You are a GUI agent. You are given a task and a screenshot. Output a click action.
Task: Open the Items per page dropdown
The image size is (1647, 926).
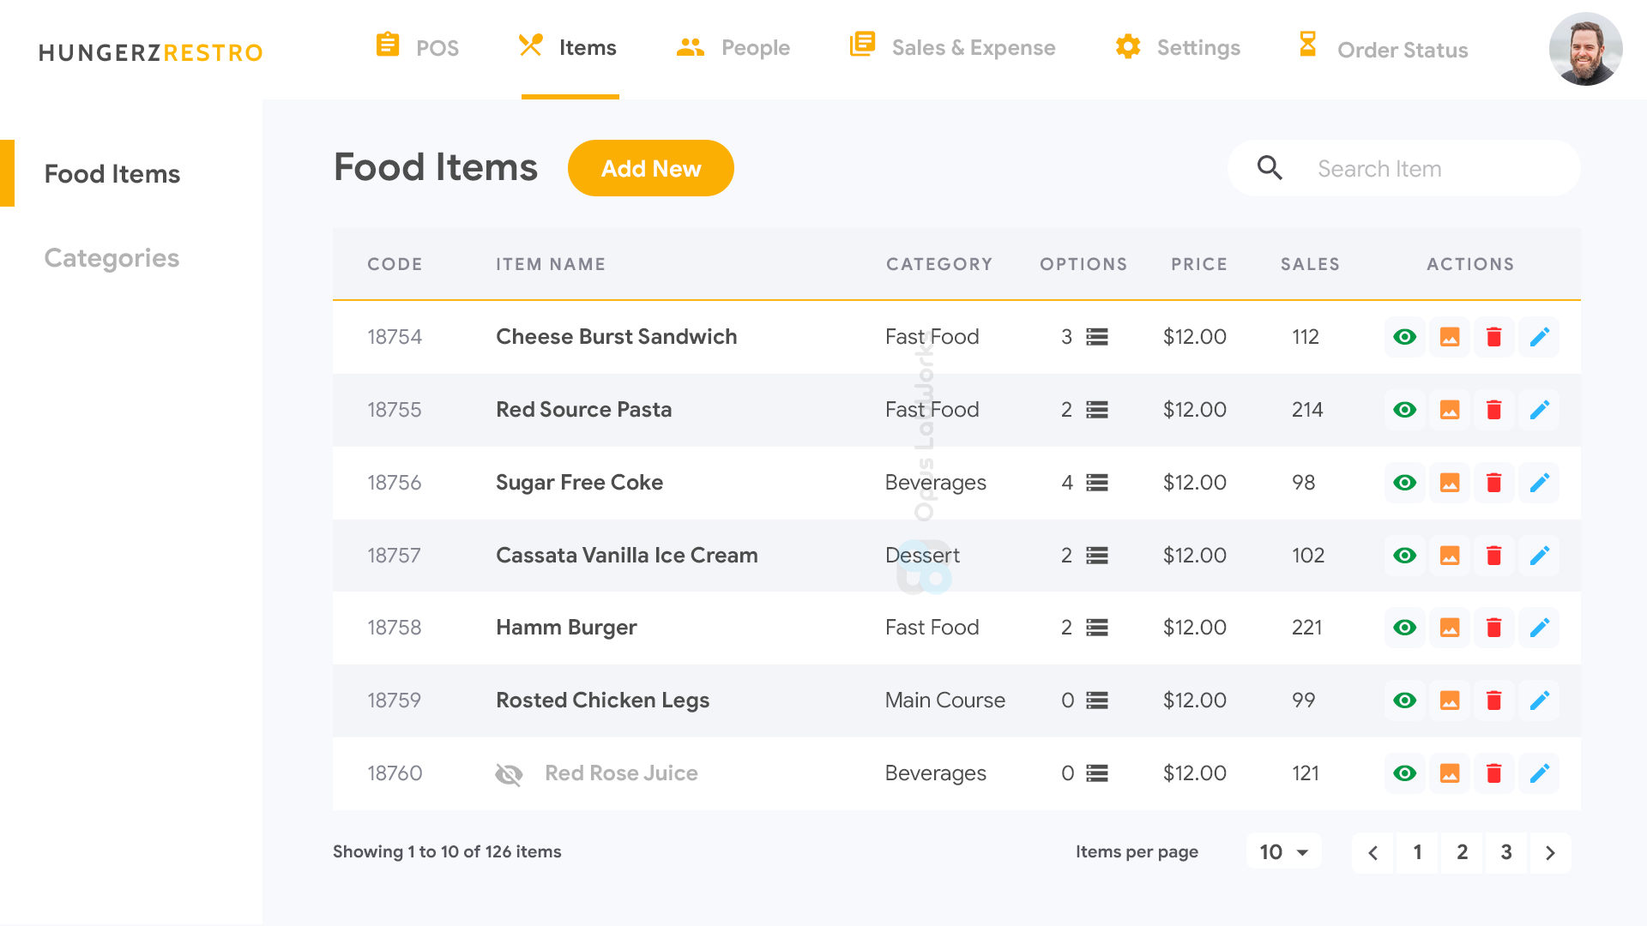coord(1283,851)
